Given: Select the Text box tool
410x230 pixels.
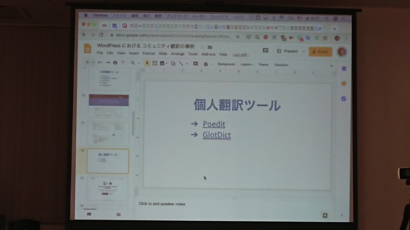Looking at the screenshot, I should (155, 63).
